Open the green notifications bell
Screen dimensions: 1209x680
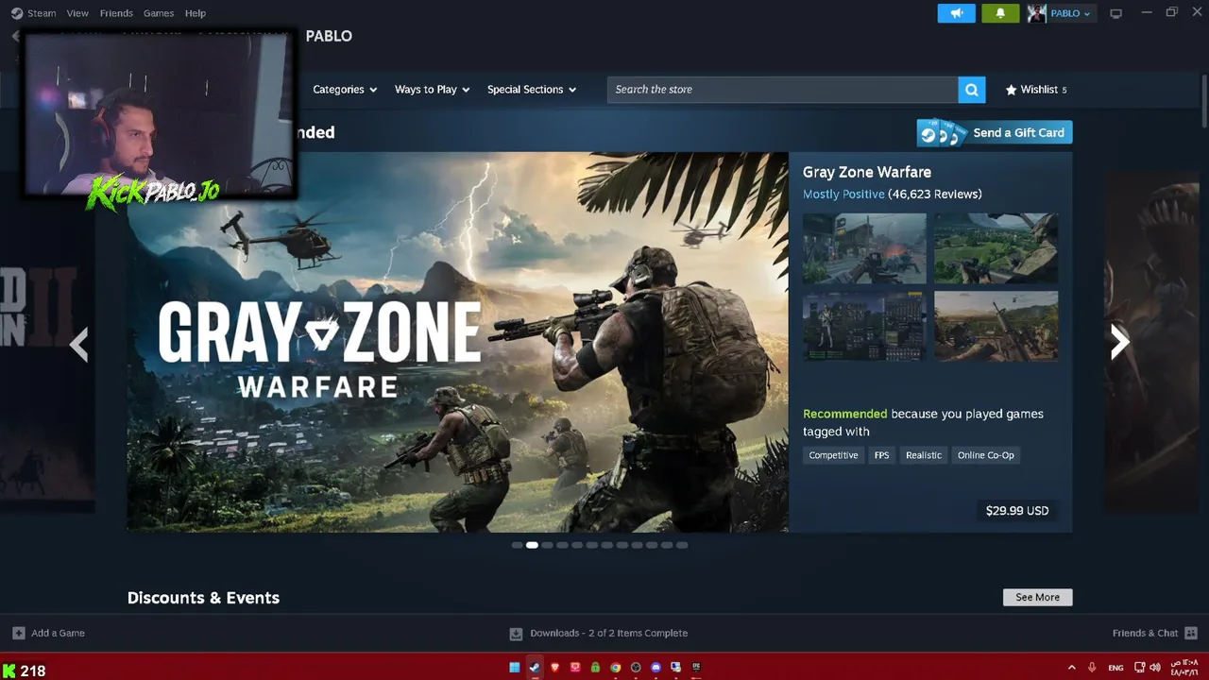[x=1000, y=13]
